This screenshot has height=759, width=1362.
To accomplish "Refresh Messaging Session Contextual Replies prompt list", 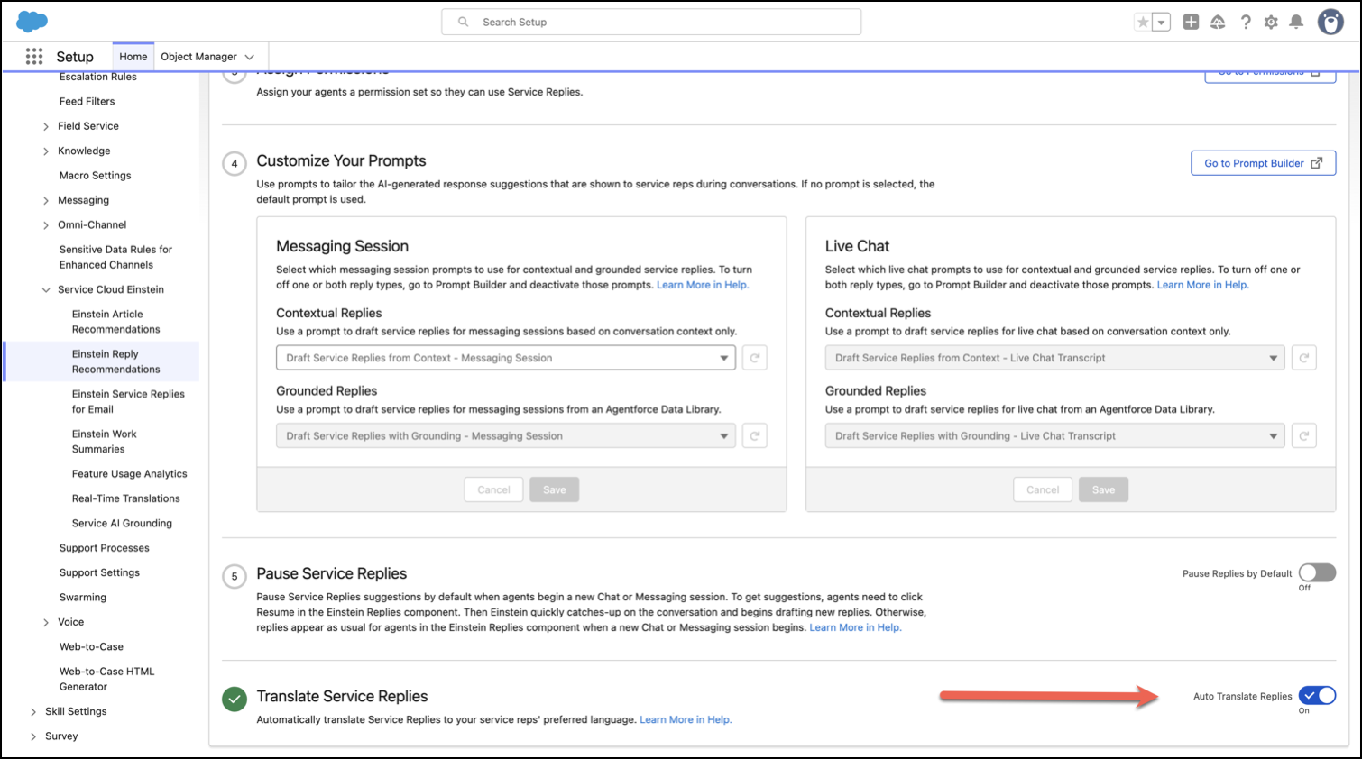I will pos(755,358).
